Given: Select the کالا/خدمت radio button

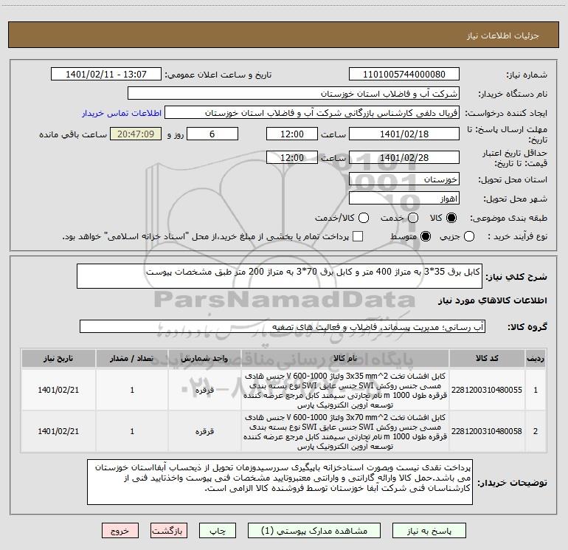Looking at the screenshot, I should [364, 218].
